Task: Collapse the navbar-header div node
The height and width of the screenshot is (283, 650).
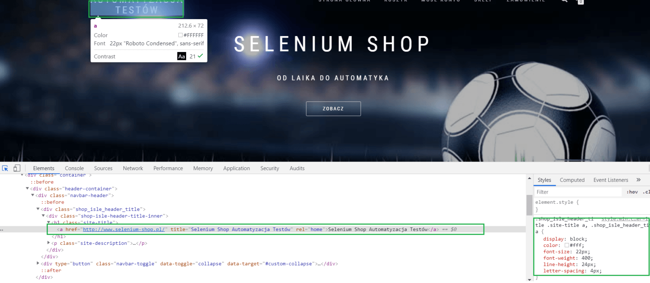Action: (33, 195)
